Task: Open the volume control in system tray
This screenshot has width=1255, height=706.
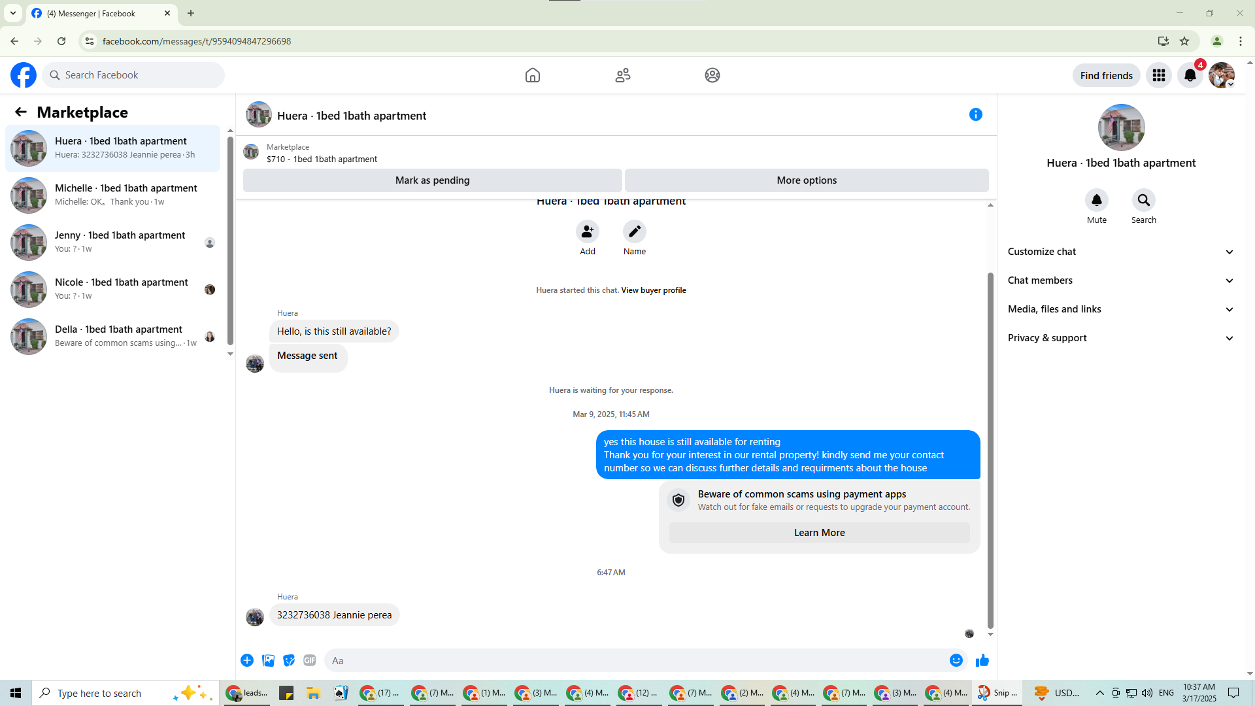Action: (x=1147, y=693)
